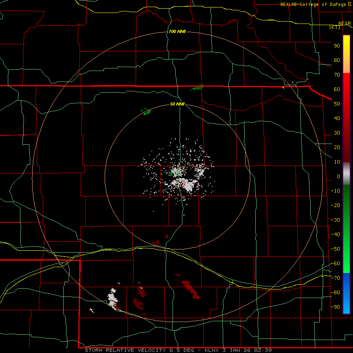
Task: Click the 3 JAN 26 date text
Action: coord(237,350)
